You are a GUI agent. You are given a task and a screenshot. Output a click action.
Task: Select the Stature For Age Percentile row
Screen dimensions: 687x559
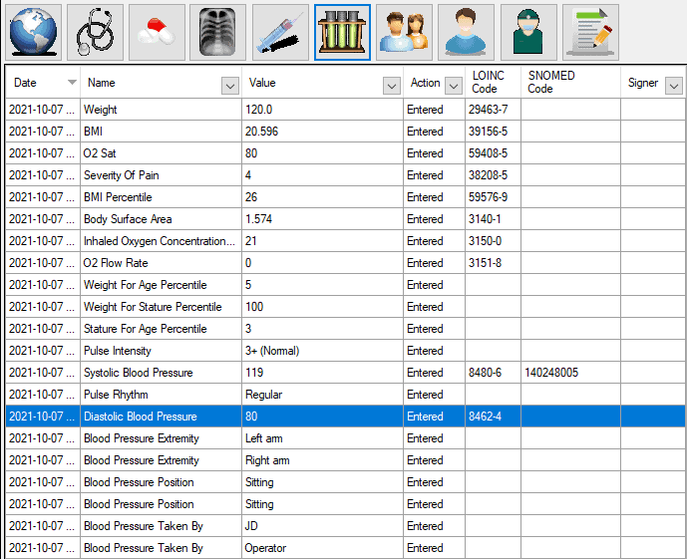(346, 328)
